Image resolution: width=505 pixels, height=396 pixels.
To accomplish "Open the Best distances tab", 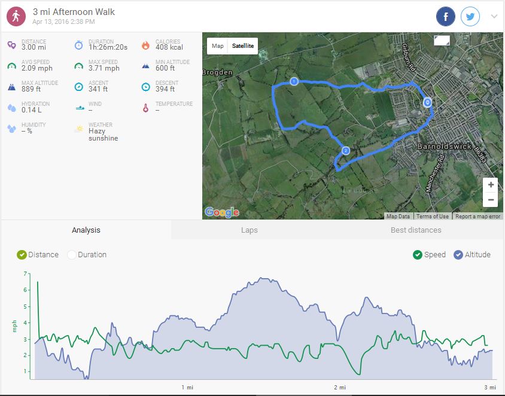I will [415, 230].
